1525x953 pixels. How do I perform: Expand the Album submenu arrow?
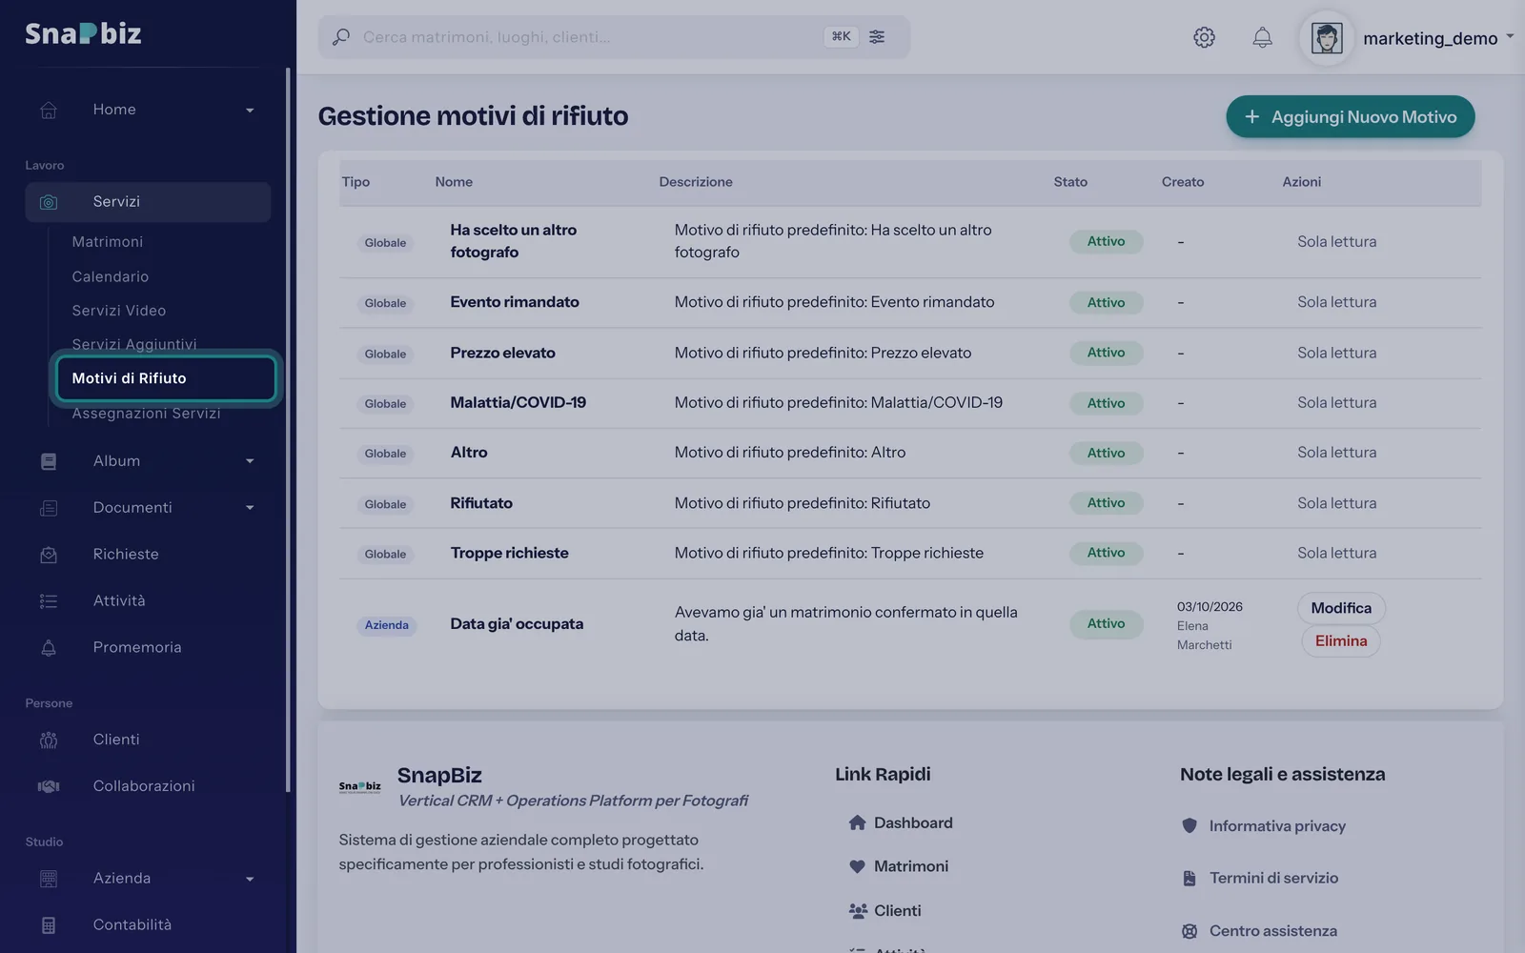250,461
